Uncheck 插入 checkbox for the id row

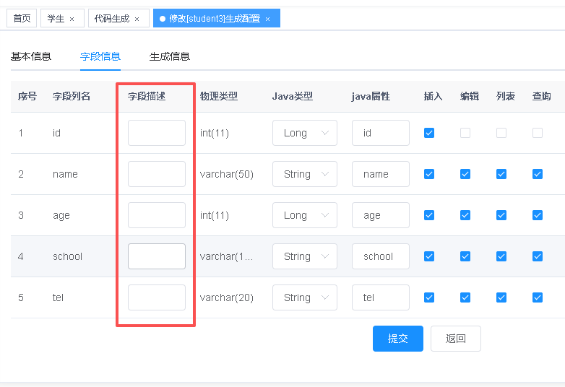click(429, 133)
